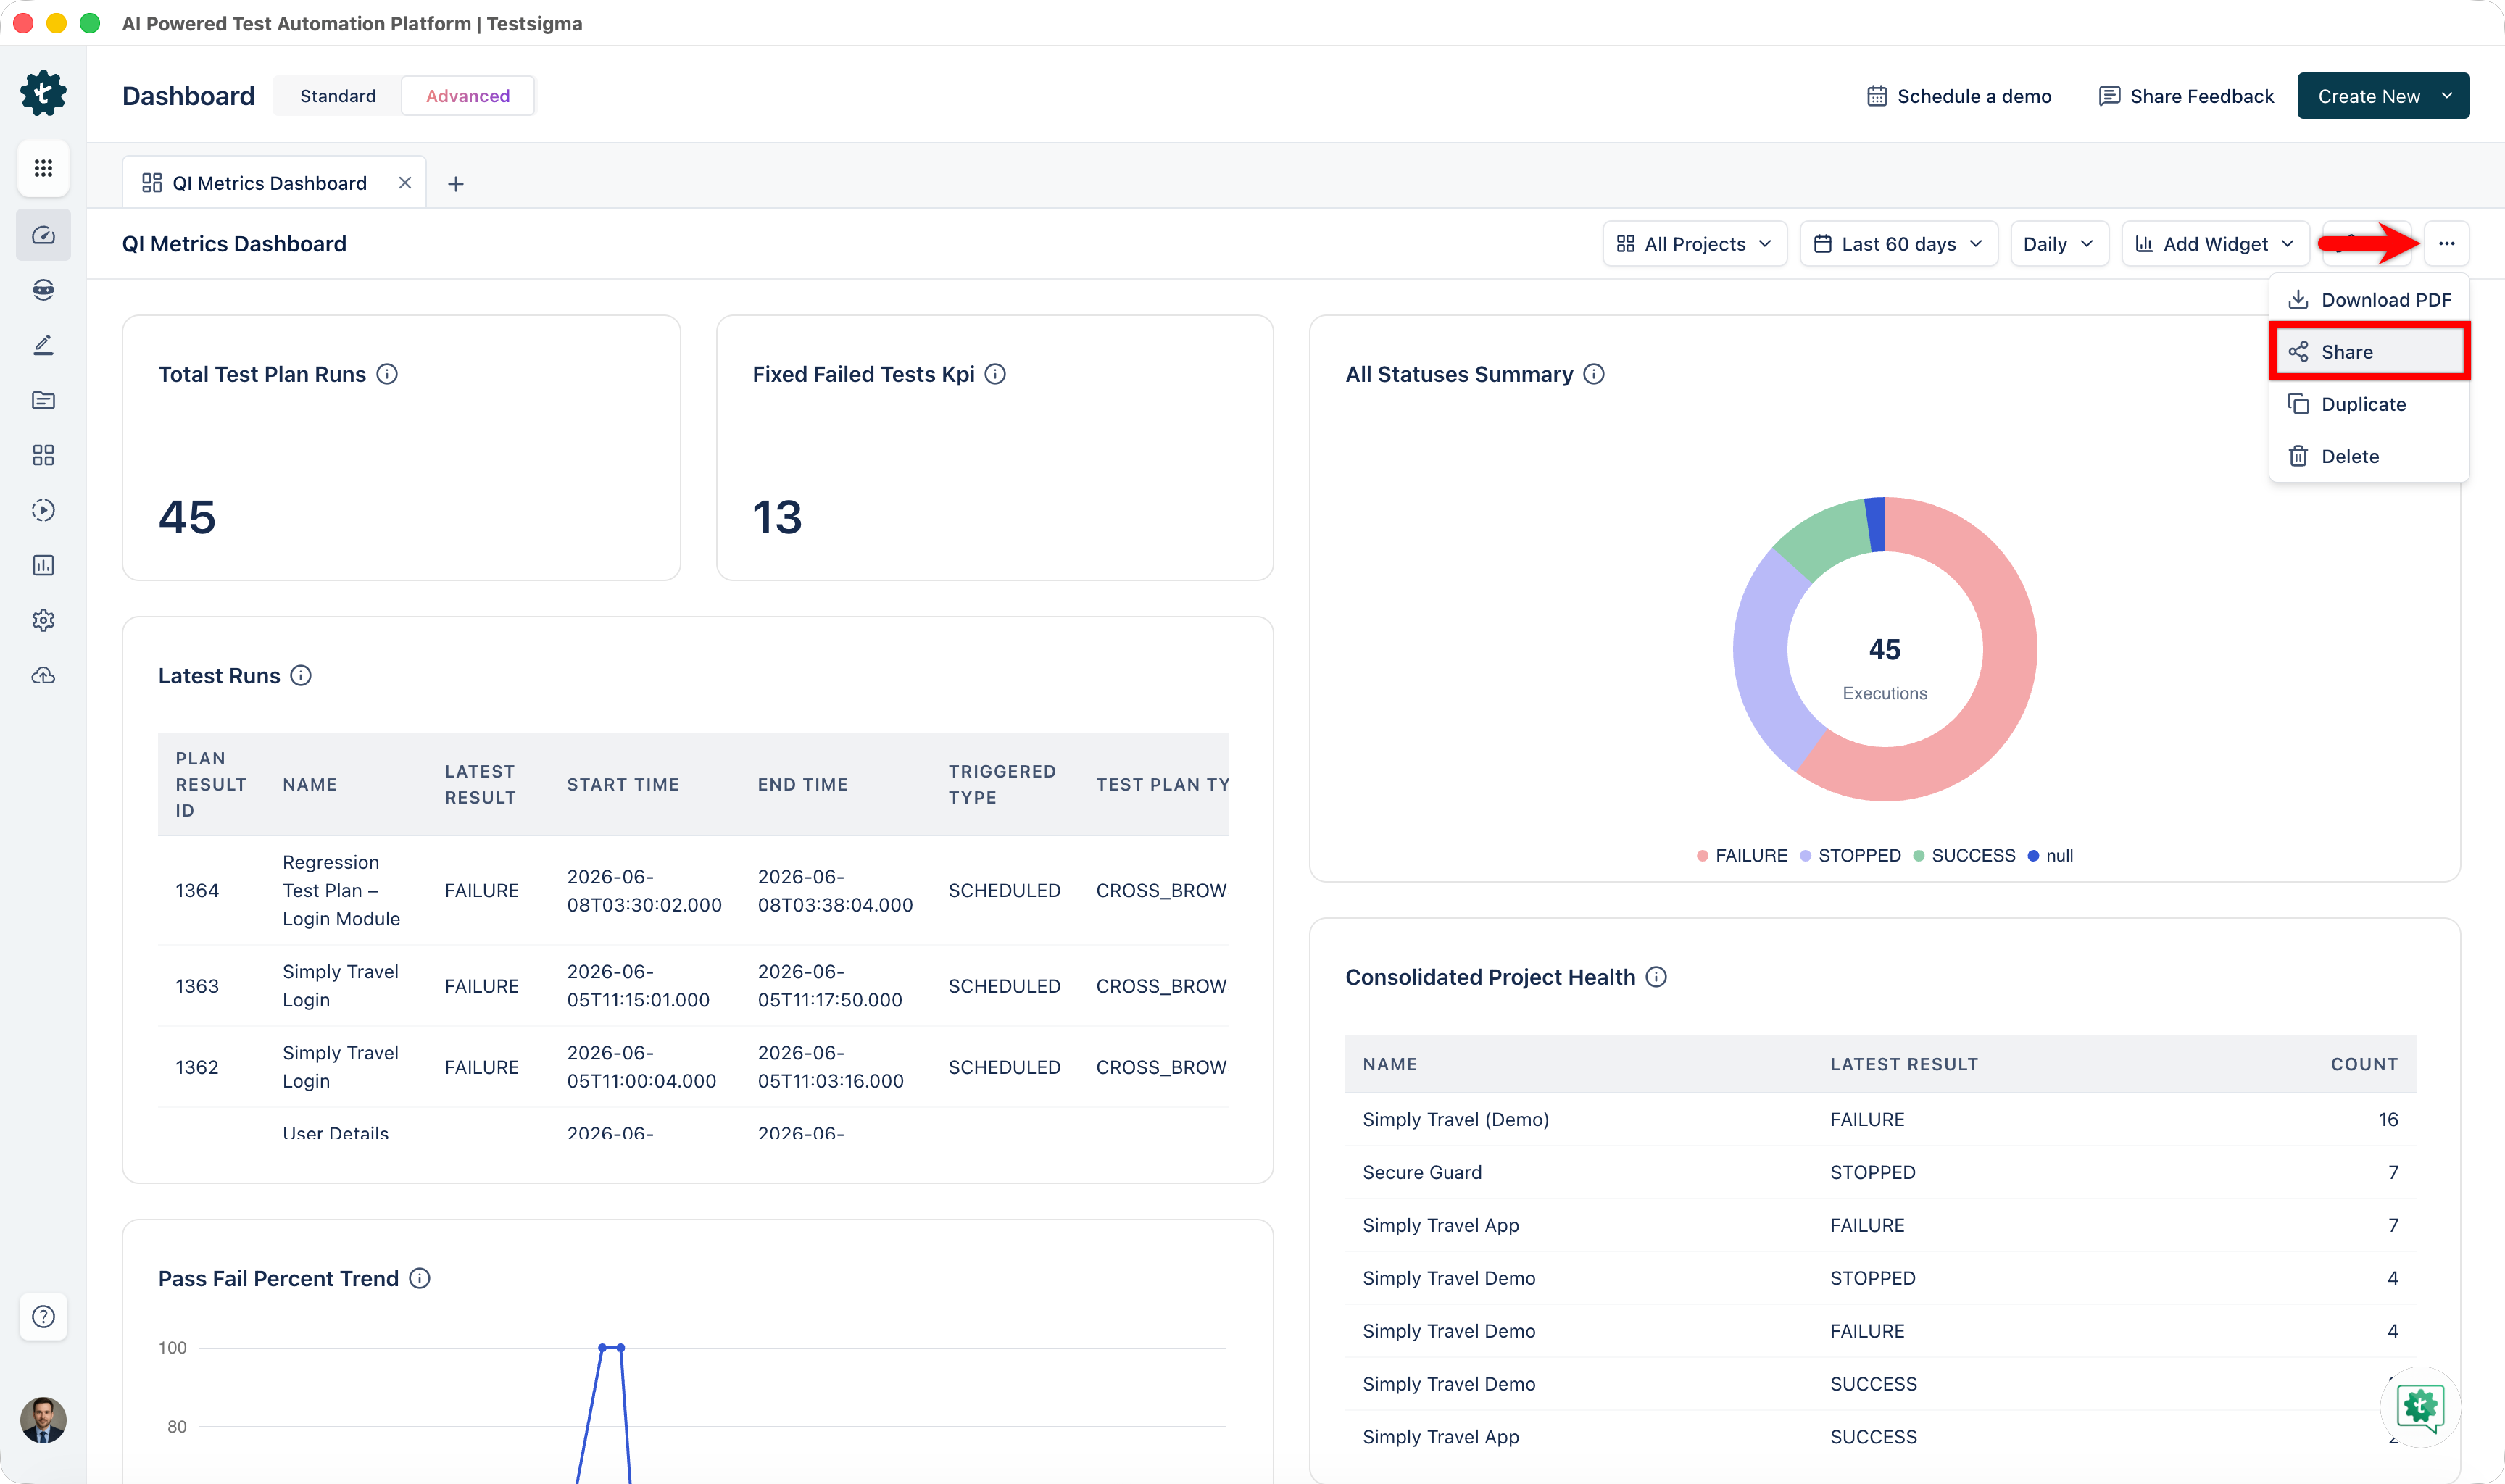Show info for Consolidated Project Health
Image resolution: width=2505 pixels, height=1484 pixels.
(x=1657, y=977)
